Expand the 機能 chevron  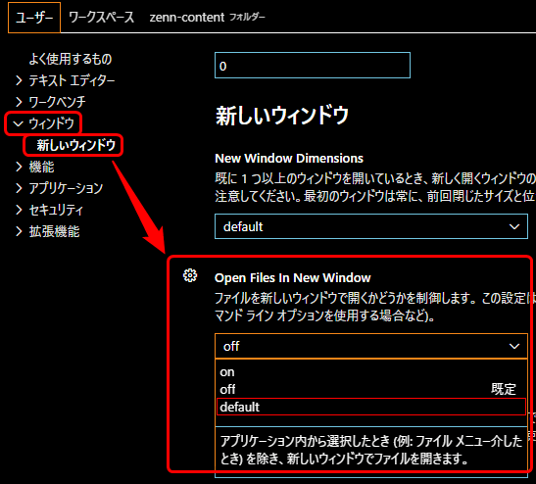(x=19, y=167)
